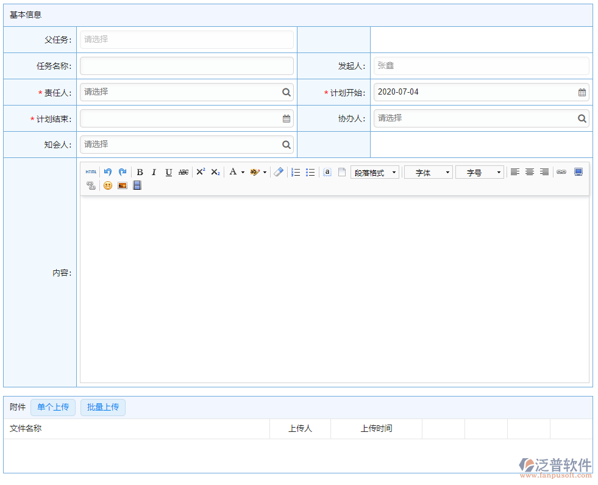
Task: Apply superscript formatting in the editor
Action: coord(201,171)
